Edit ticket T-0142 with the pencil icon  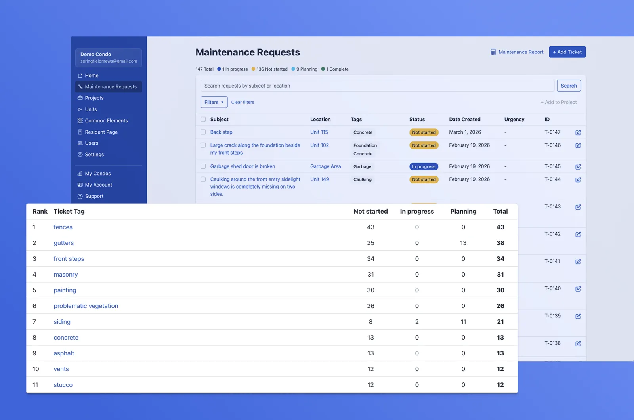pyautogui.click(x=578, y=234)
